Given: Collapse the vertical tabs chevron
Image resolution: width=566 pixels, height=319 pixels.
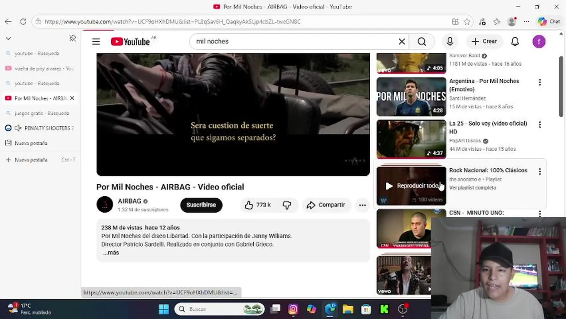Looking at the screenshot, I should click(8, 39).
